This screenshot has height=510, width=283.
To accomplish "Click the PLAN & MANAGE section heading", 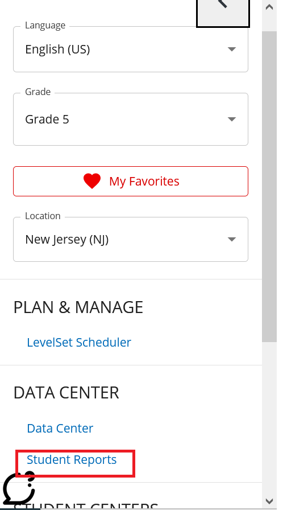I will (x=78, y=307).
